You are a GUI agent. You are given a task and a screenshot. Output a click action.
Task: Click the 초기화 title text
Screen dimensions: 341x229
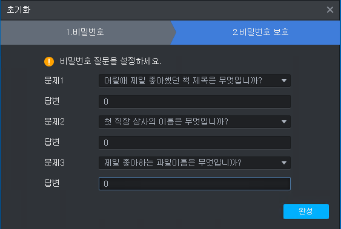pos(19,10)
